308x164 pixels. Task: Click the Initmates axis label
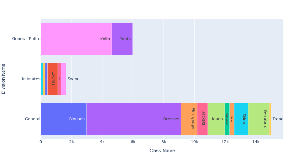click(31, 79)
